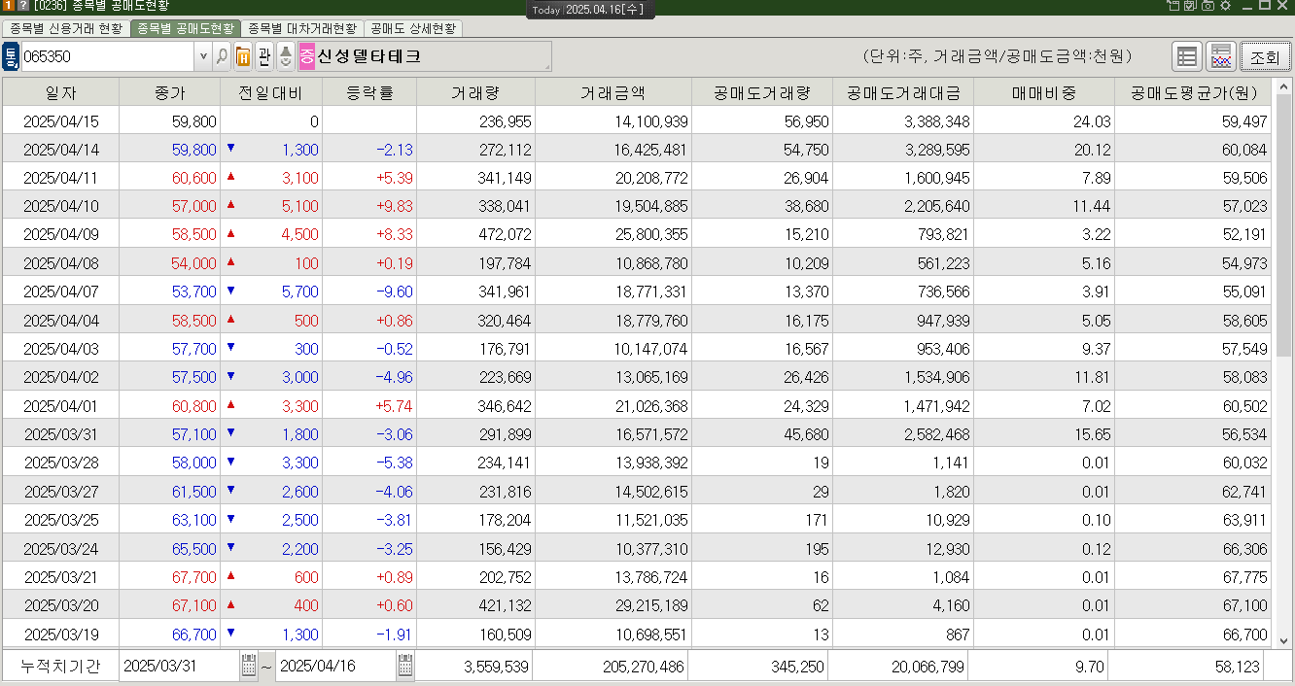Click the scrollbar down arrow
This screenshot has width=1295, height=686.
click(1284, 640)
